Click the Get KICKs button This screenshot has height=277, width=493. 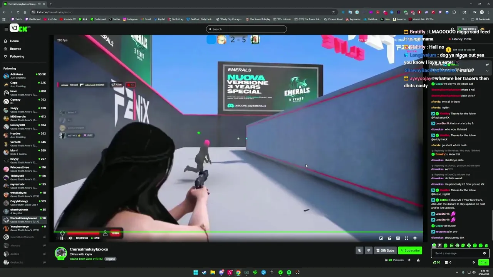pyautogui.click(x=468, y=29)
